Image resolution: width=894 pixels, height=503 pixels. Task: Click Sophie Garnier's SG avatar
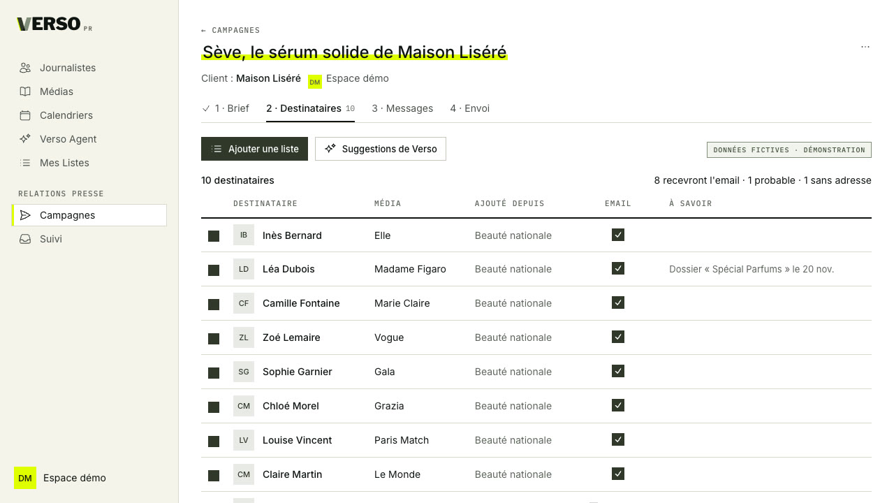tap(244, 372)
